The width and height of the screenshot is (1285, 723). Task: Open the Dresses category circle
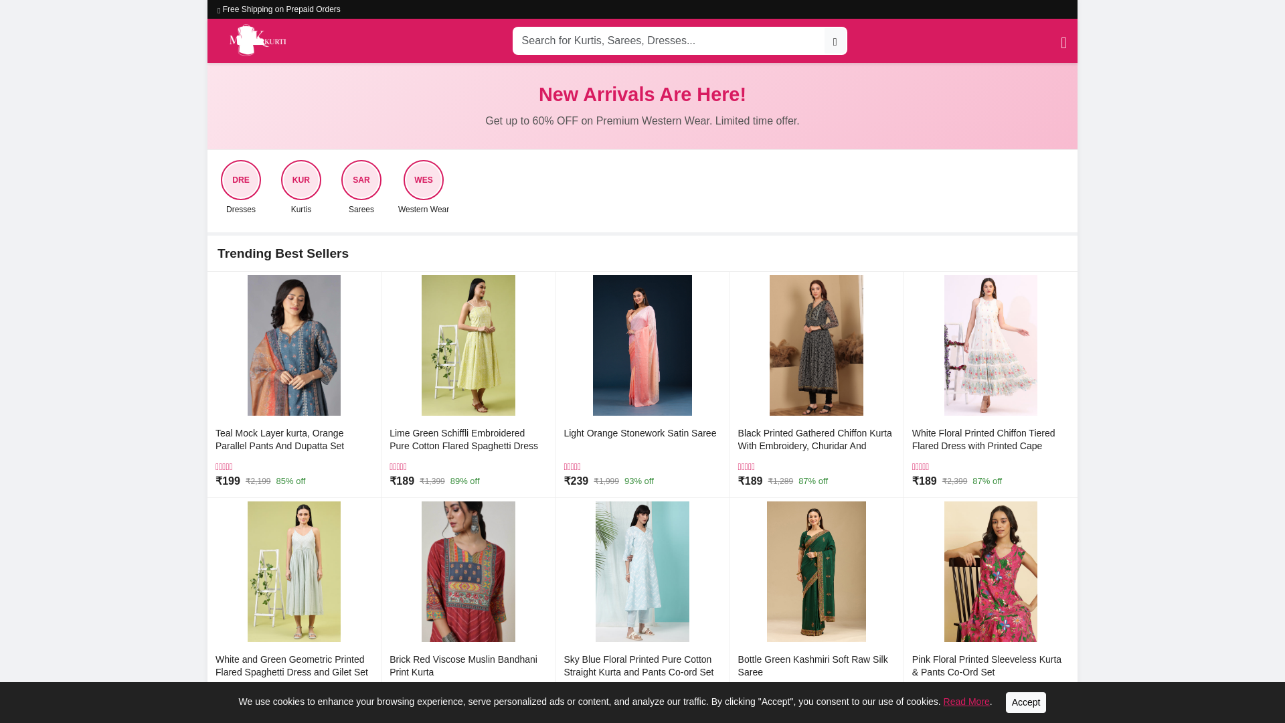pyautogui.click(x=241, y=180)
